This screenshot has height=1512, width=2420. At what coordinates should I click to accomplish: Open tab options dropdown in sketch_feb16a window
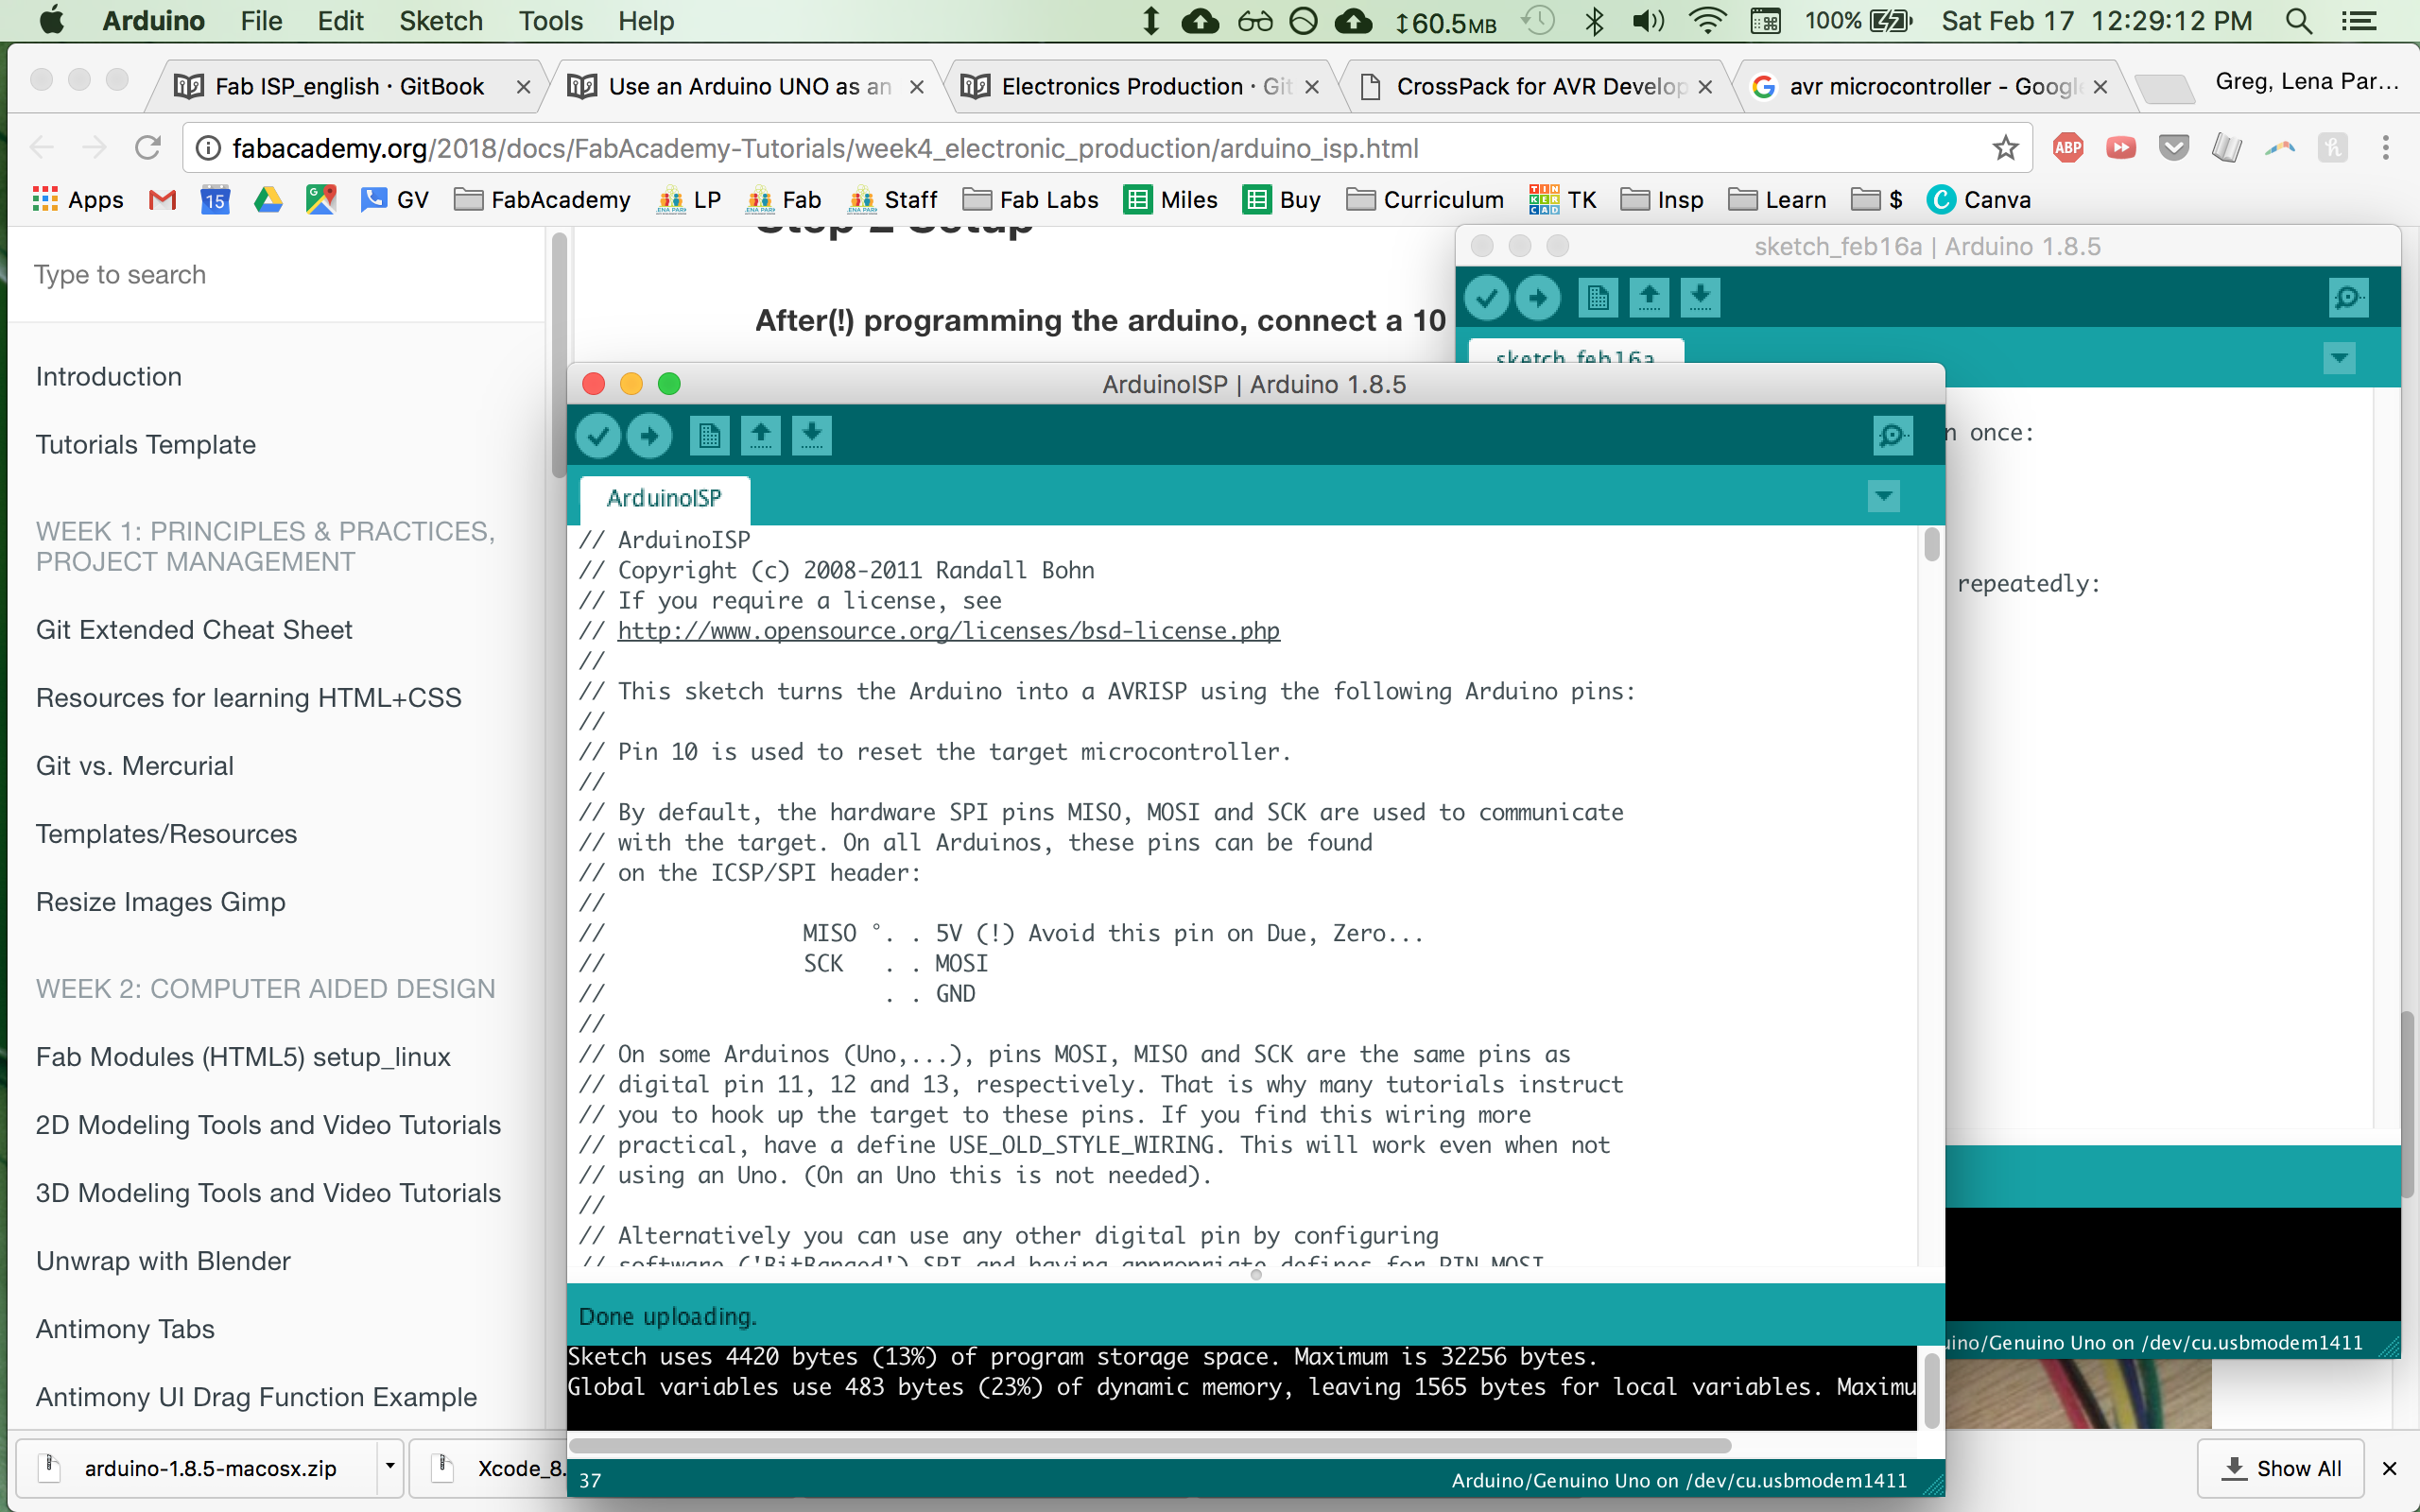(x=2339, y=358)
